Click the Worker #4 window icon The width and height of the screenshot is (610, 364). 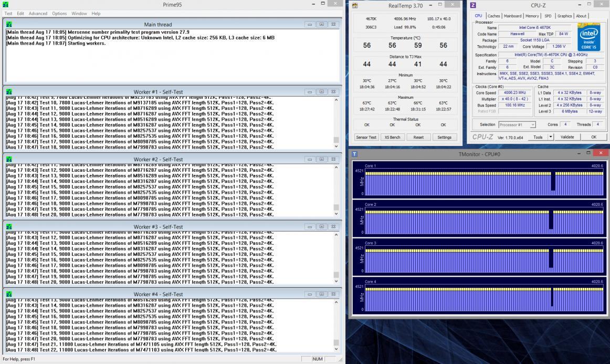9,294
